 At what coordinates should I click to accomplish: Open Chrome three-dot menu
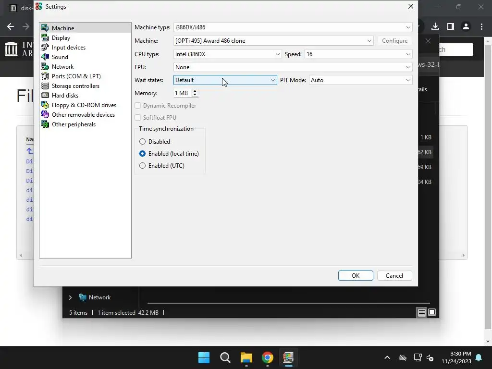coord(481,26)
